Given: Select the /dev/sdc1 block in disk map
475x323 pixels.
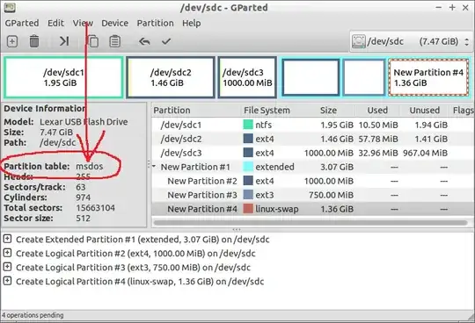Looking at the screenshot, I should pyautogui.click(x=63, y=77).
